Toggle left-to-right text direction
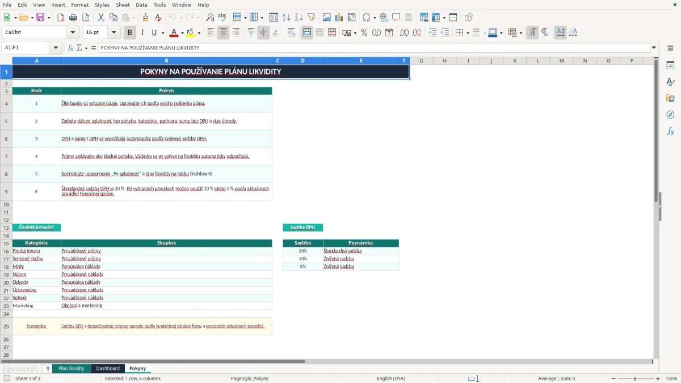 tap(532, 33)
